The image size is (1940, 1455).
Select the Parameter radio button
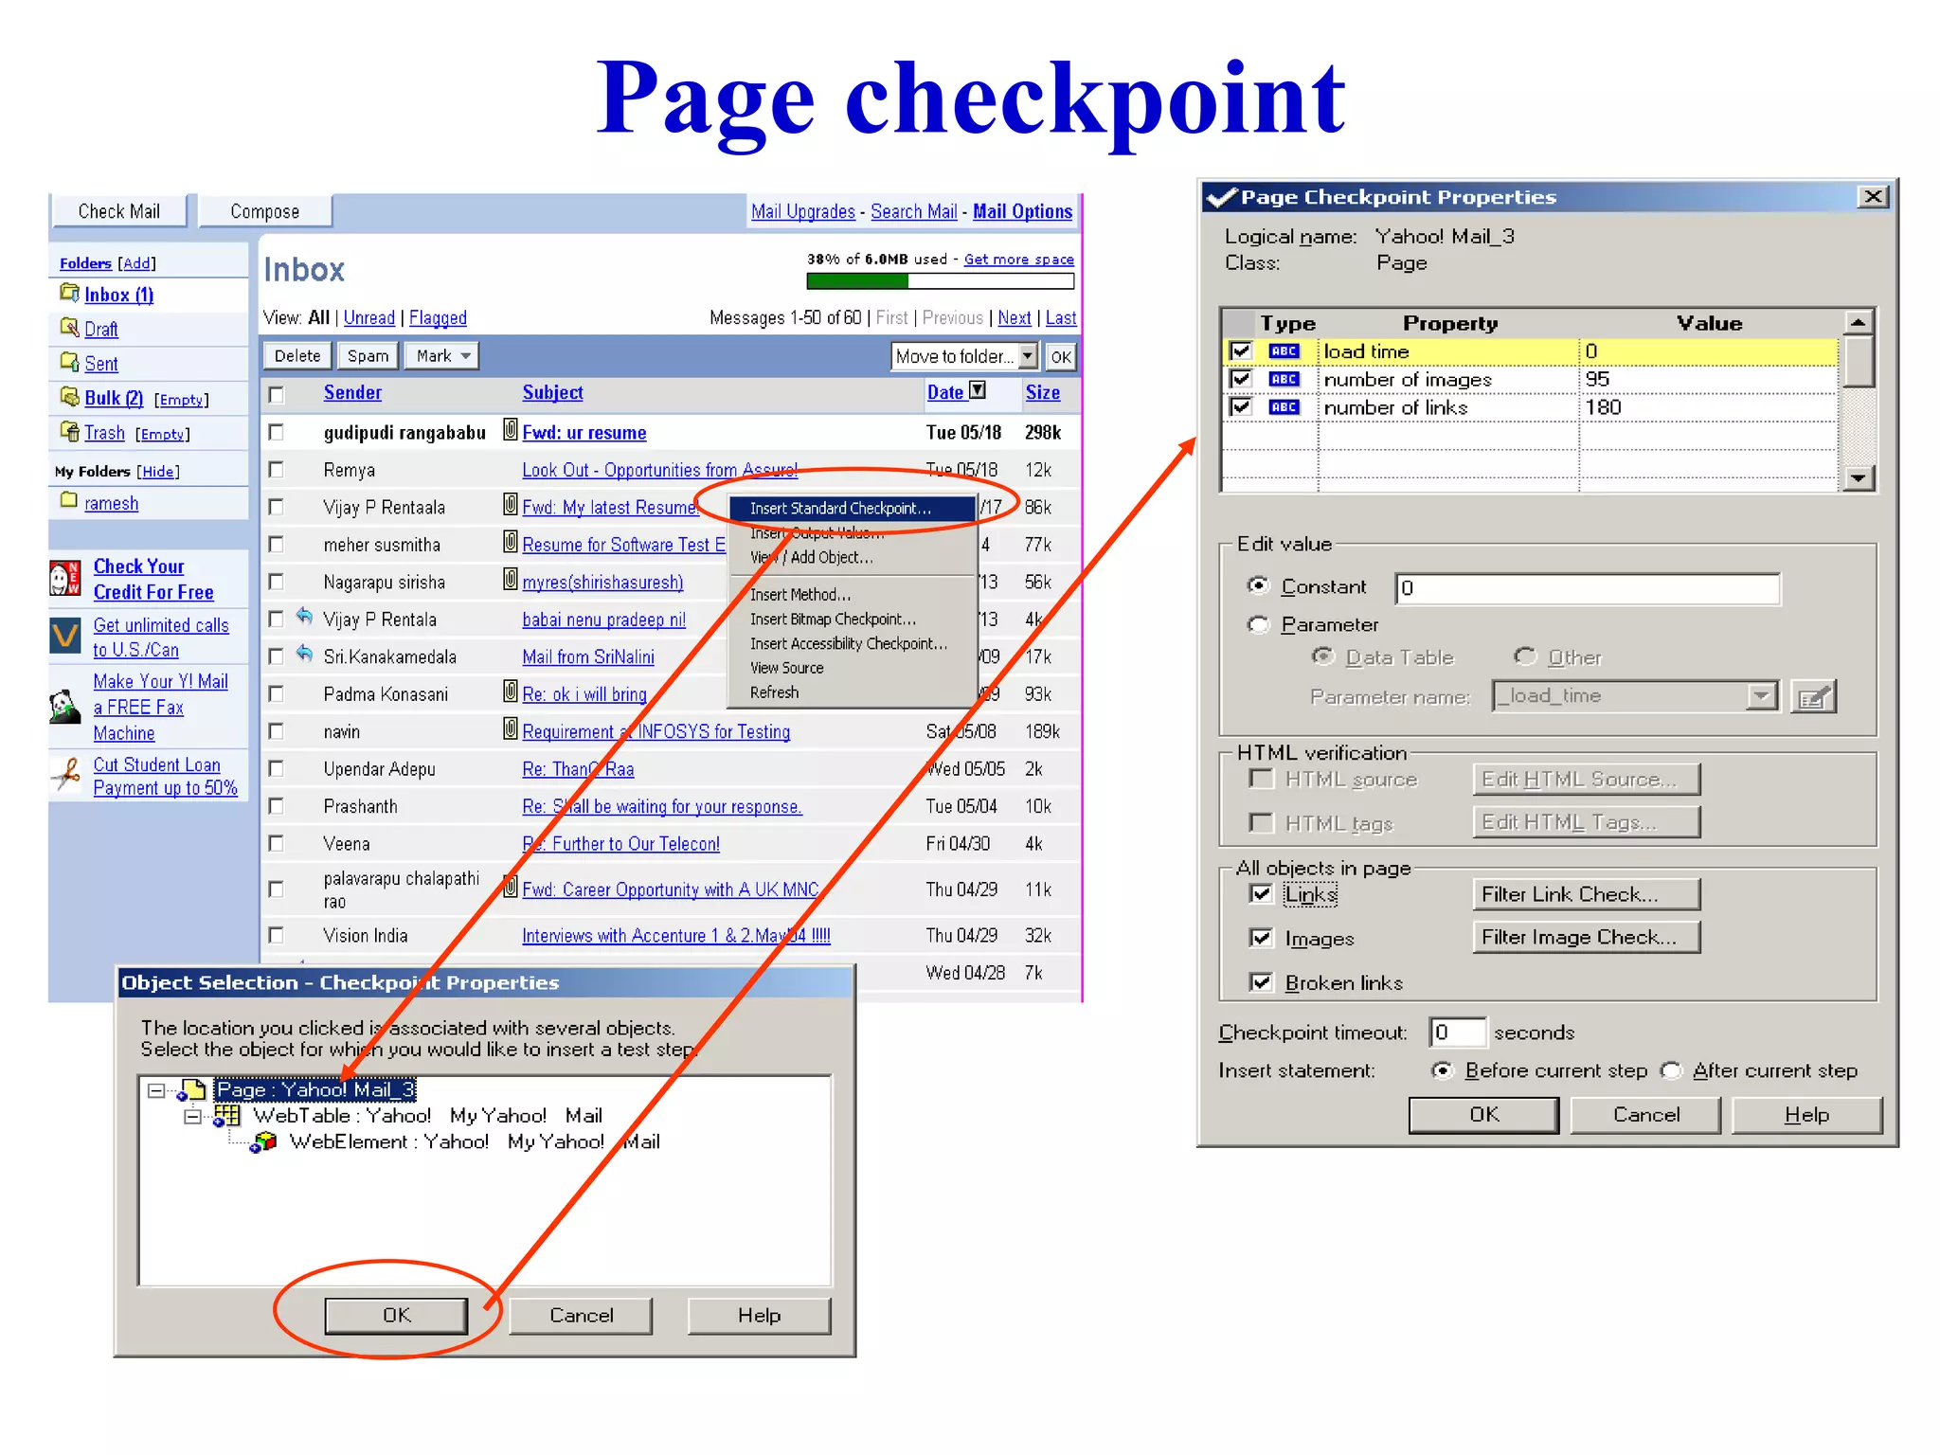[1258, 624]
